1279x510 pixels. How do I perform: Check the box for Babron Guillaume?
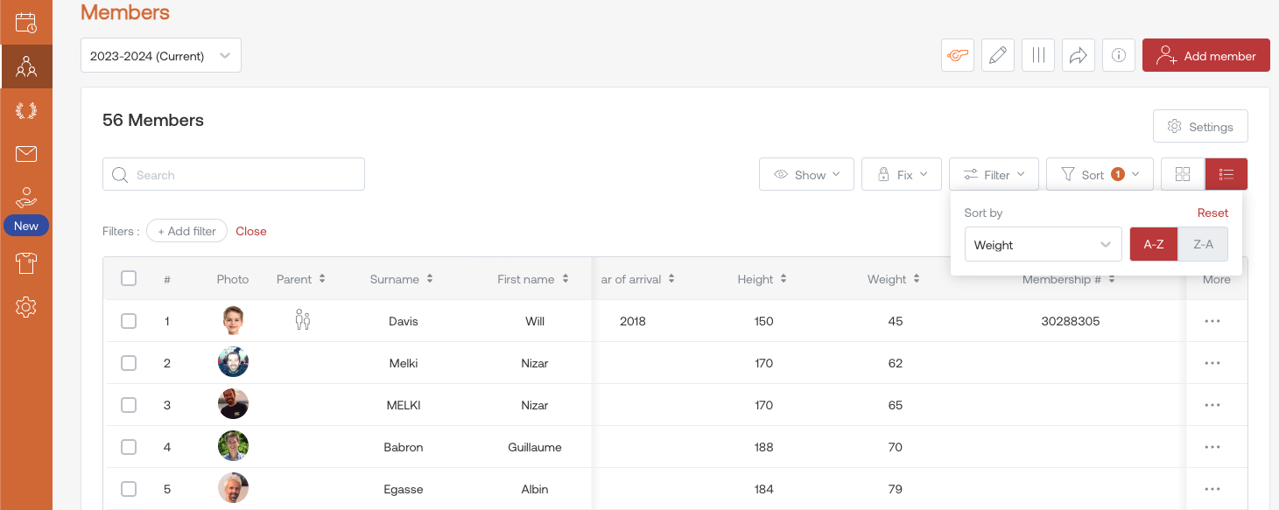pyautogui.click(x=129, y=447)
